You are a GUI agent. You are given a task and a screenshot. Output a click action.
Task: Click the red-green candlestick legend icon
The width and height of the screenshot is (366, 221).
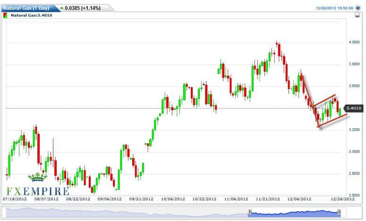pos(5,16)
